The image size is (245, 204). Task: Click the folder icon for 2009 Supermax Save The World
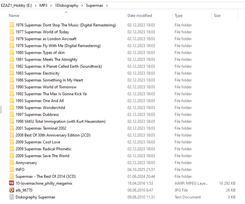(x=12, y=156)
